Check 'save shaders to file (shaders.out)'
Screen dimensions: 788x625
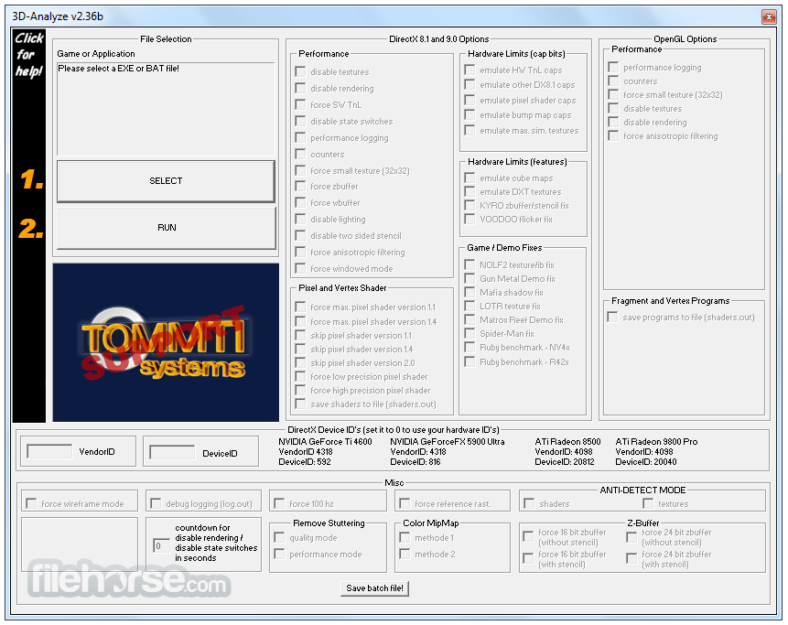click(x=300, y=404)
